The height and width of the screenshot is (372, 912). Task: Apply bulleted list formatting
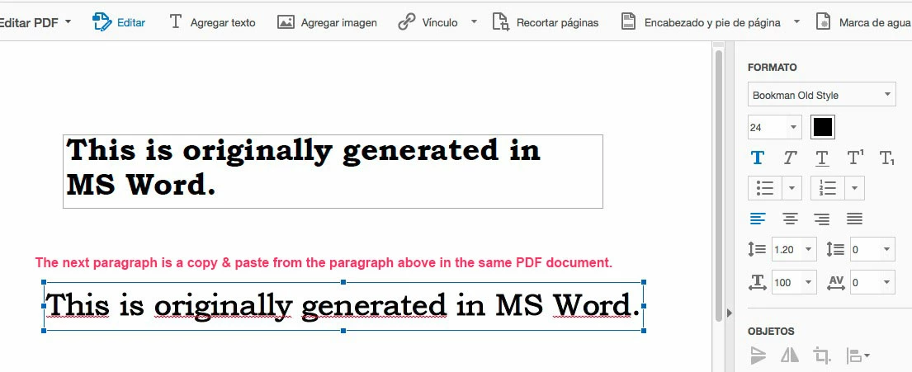765,188
